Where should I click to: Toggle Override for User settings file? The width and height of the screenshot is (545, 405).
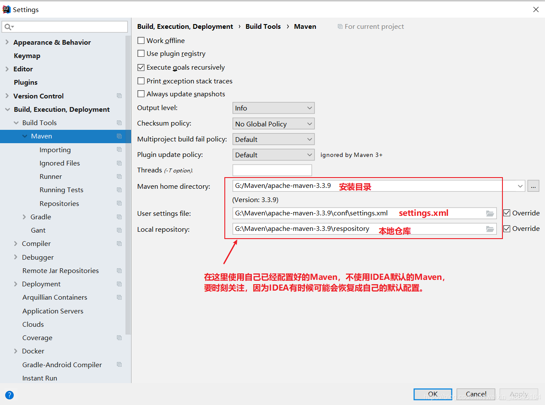tap(507, 213)
